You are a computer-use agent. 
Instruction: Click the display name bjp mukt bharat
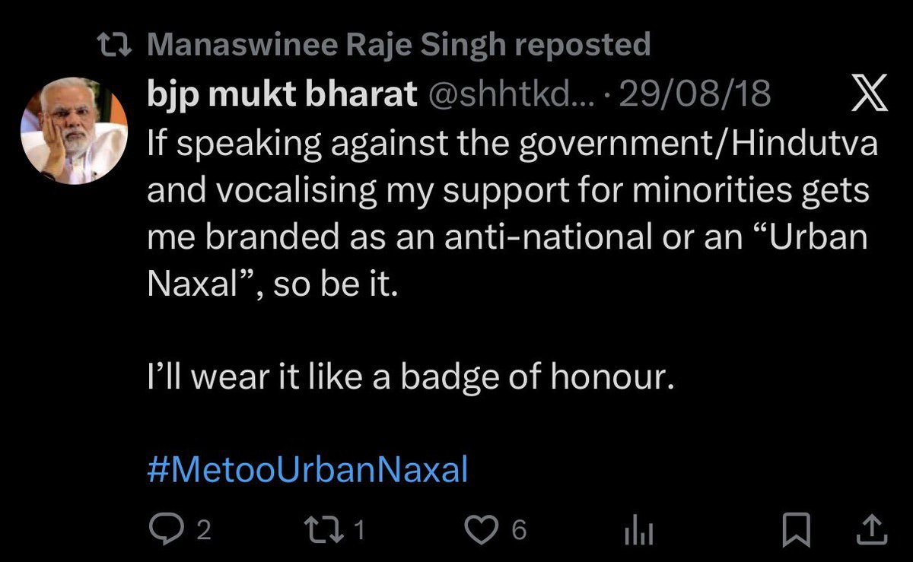282,95
